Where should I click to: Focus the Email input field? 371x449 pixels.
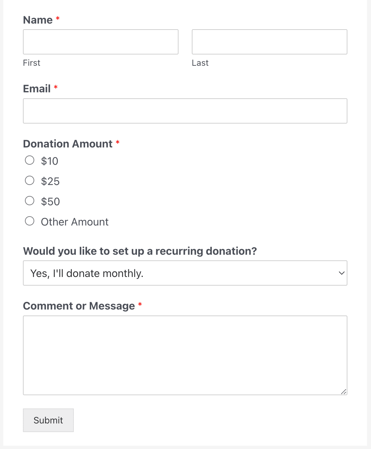pyautogui.click(x=185, y=111)
